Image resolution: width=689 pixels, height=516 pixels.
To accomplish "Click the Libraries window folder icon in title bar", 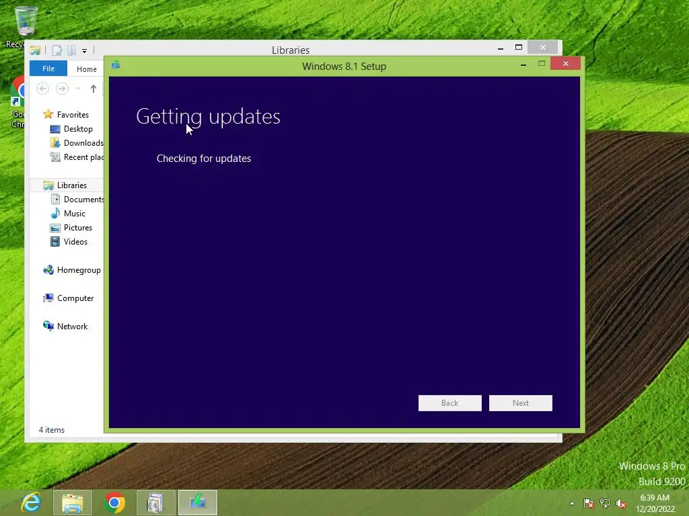I will 35,50.
